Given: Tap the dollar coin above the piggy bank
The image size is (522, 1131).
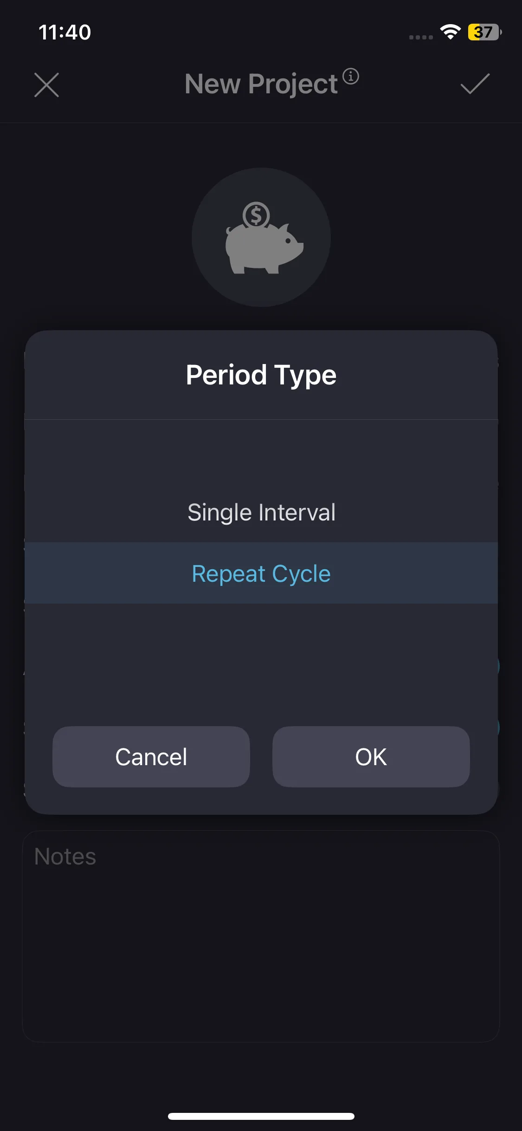Looking at the screenshot, I should point(256,214).
